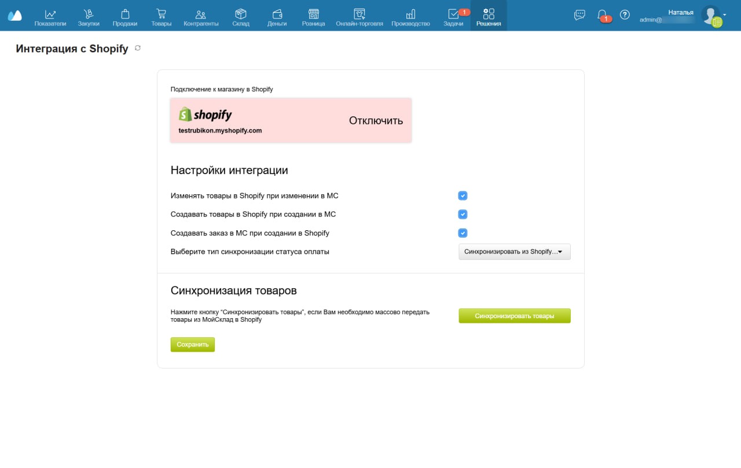Click Выберите тип синхронизации статуса оплаты label
This screenshot has height=468, width=741.
coord(250,252)
